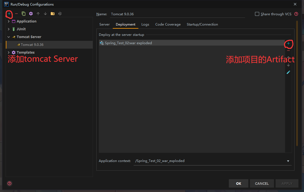
Task: Add artifact to deployment list
Action: [288, 44]
